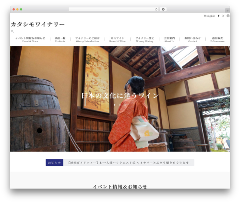Reload page using browser refresh icon
This screenshot has height=203, width=240.
click(x=156, y=10)
